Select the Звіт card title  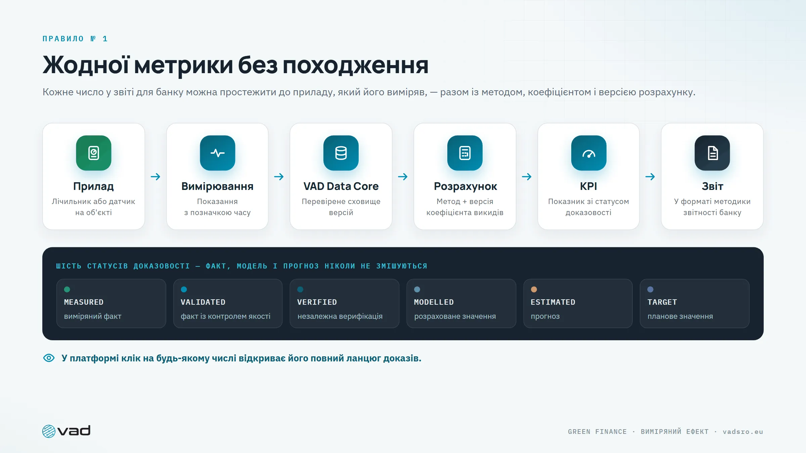(712, 187)
